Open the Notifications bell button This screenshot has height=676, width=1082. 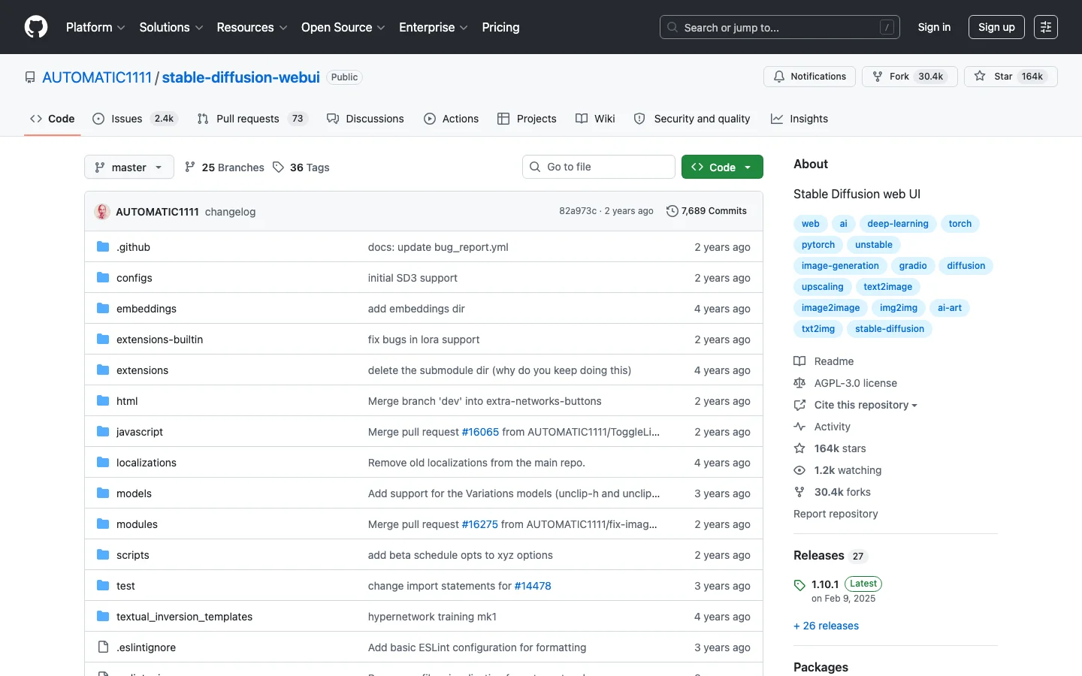click(x=809, y=77)
